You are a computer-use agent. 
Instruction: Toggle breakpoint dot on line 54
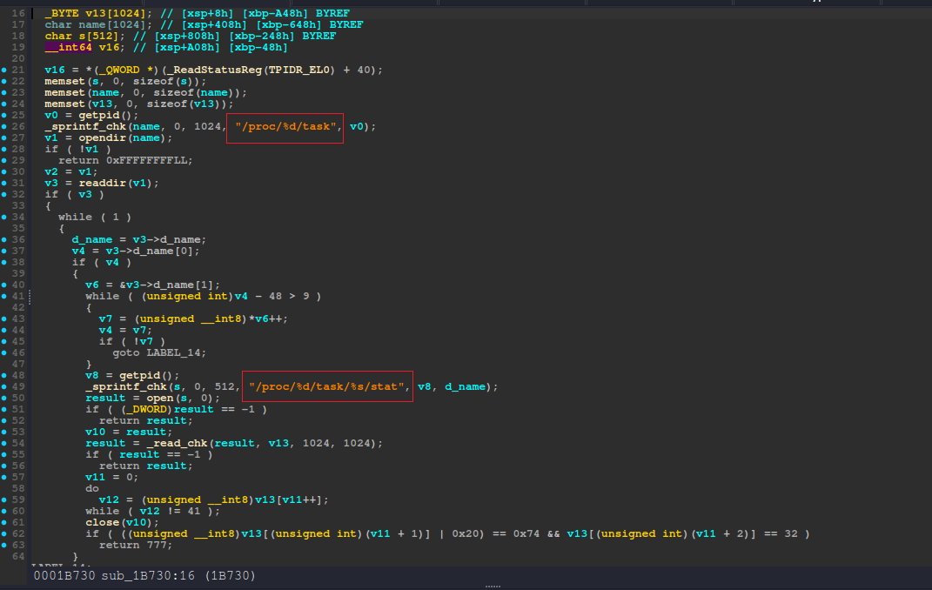coord(4,443)
